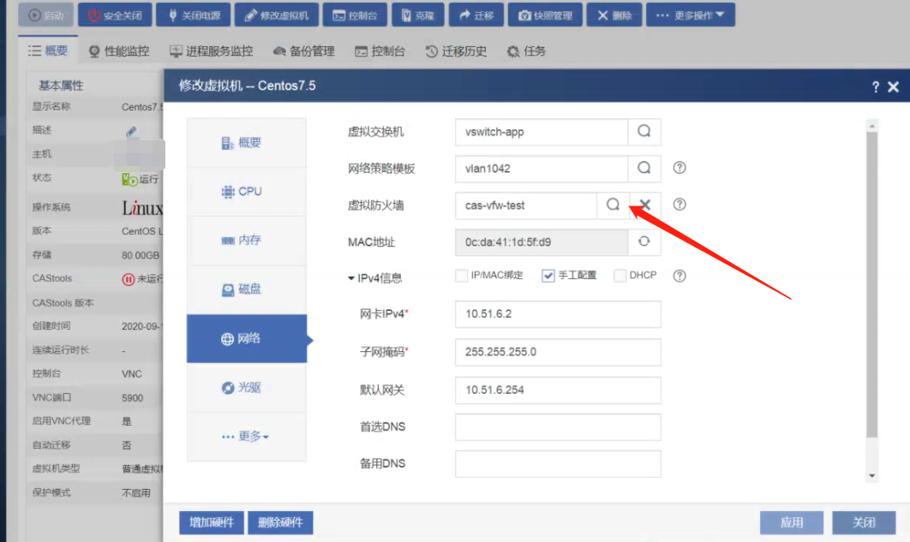Select 网络 in the dialog sidebar
This screenshot has width=910, height=542.
coord(247,338)
